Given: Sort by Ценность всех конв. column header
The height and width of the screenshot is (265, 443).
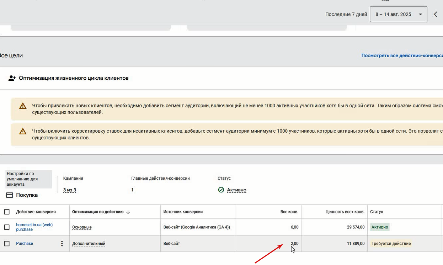Looking at the screenshot, I should [345, 212].
